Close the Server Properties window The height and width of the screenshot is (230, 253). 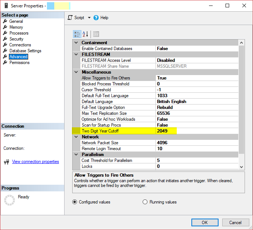pyautogui.click(x=244, y=6)
